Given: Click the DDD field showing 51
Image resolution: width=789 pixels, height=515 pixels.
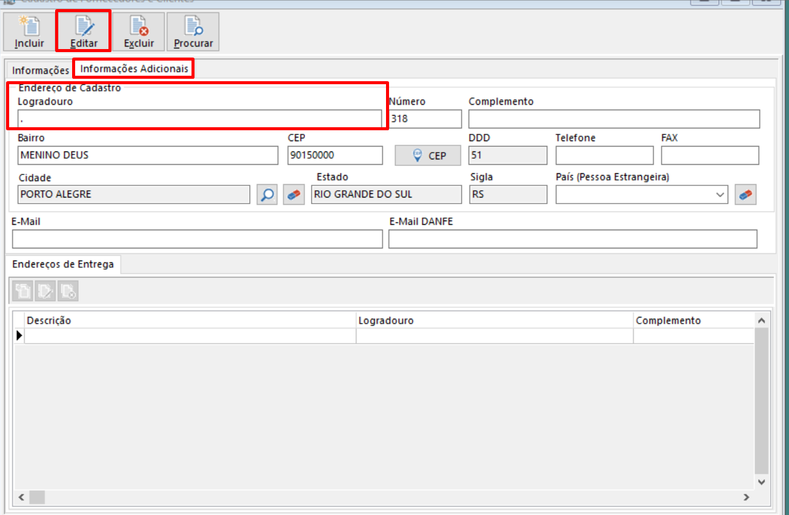Looking at the screenshot, I should click(x=508, y=155).
